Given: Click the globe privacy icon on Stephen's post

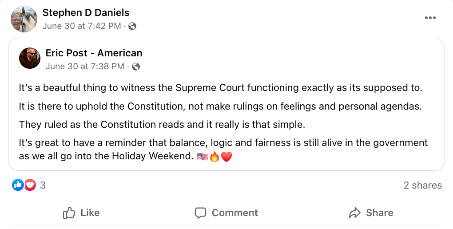Looking at the screenshot, I should [x=132, y=26].
